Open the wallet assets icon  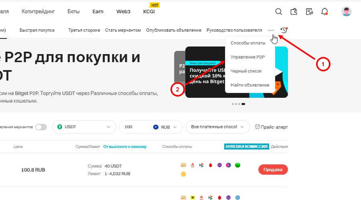click(294, 12)
